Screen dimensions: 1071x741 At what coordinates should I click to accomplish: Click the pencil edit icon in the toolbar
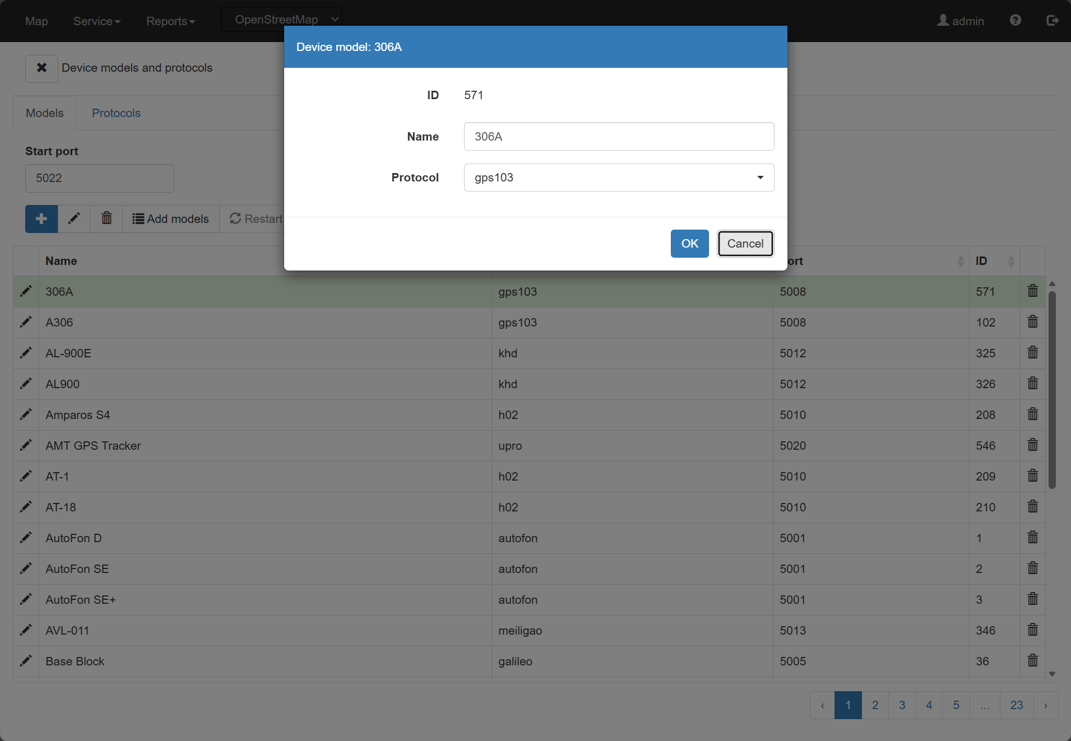click(x=74, y=219)
